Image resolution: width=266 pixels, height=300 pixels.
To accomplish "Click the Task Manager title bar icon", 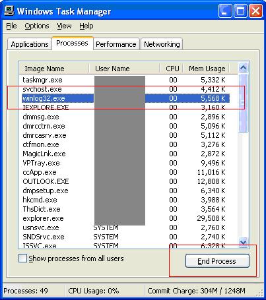I will [9, 10].
